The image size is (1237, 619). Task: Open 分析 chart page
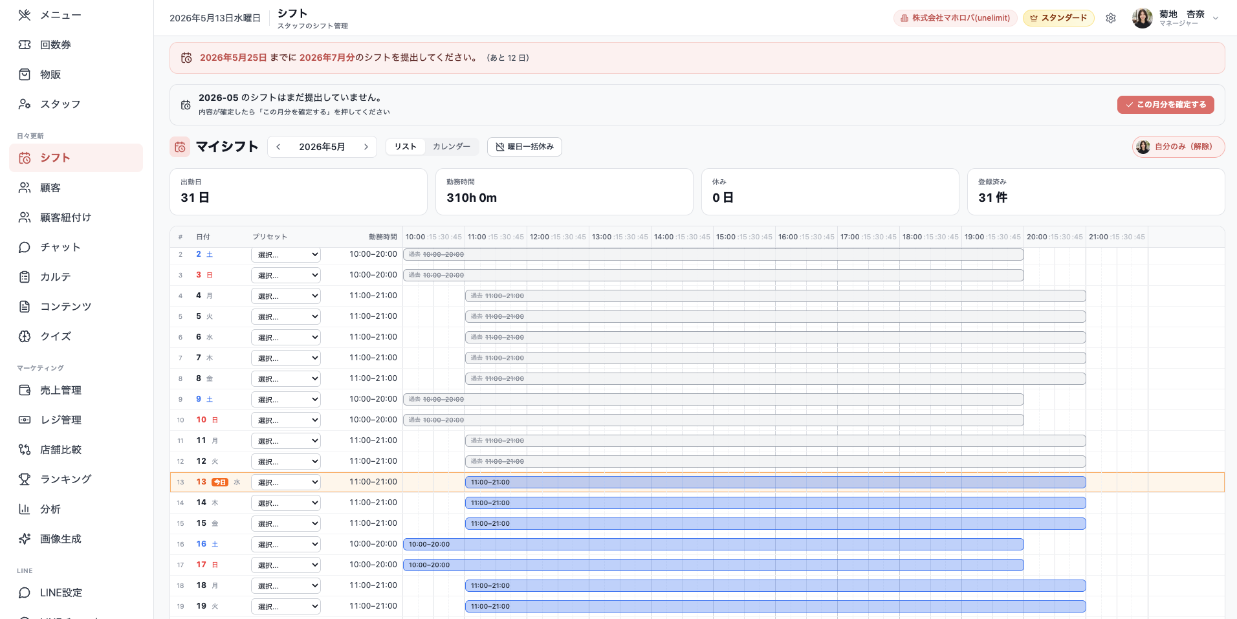coord(76,509)
